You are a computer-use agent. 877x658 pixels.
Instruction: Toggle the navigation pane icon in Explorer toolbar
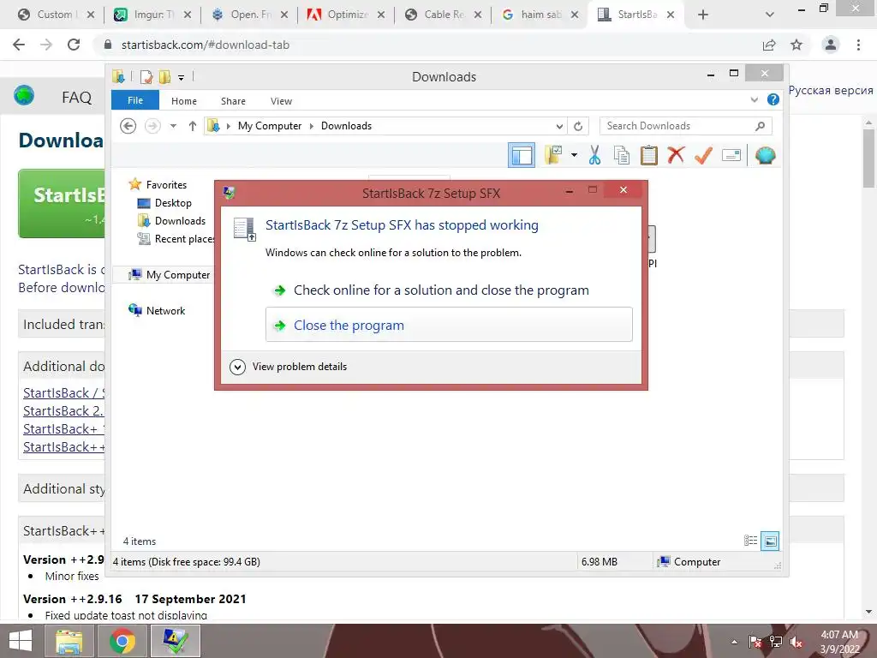522,155
